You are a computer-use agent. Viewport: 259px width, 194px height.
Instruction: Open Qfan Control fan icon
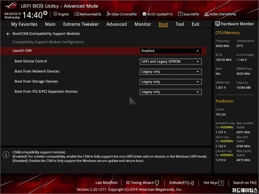tap(109, 14)
